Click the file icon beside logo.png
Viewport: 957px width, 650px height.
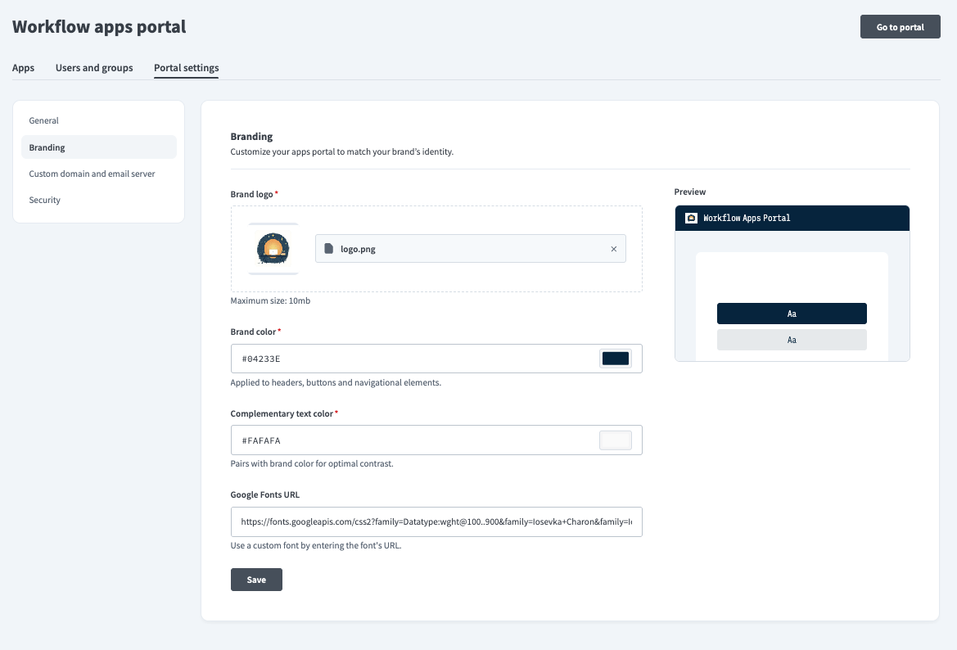tap(328, 249)
